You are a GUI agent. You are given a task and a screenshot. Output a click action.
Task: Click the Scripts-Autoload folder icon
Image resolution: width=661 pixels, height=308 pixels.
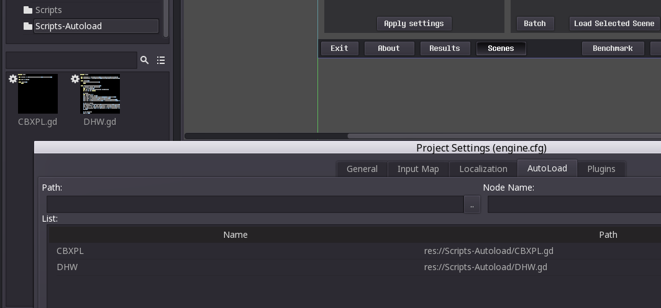click(x=28, y=26)
